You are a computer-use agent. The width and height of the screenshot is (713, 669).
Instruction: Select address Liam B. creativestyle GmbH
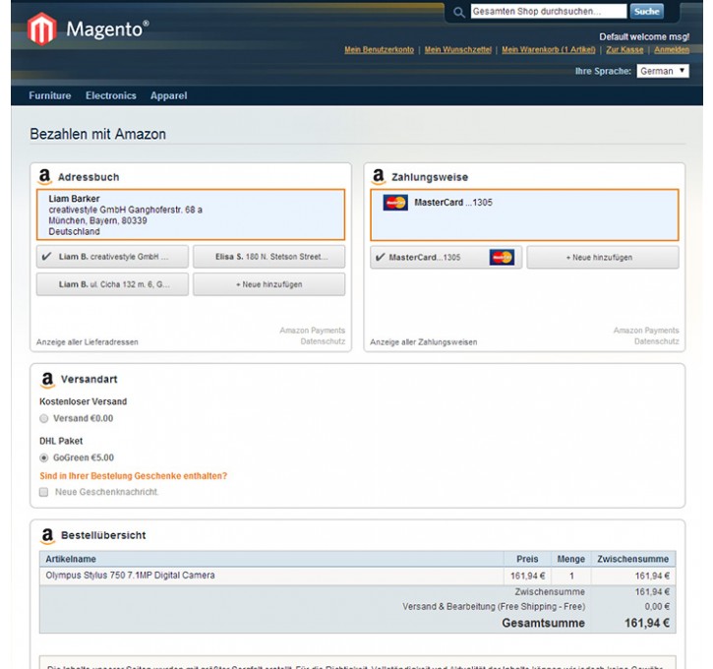pyautogui.click(x=112, y=257)
